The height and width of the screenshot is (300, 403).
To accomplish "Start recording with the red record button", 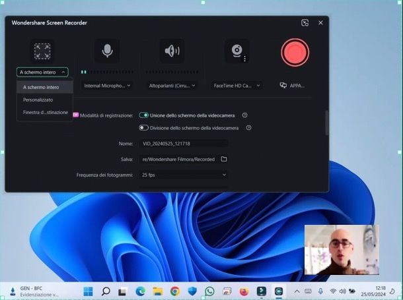I will tap(295, 52).
